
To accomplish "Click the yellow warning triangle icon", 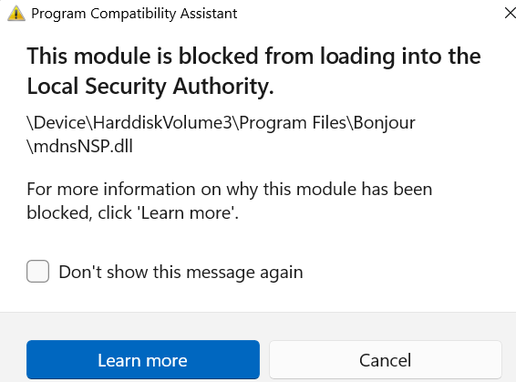I will click(x=16, y=14).
